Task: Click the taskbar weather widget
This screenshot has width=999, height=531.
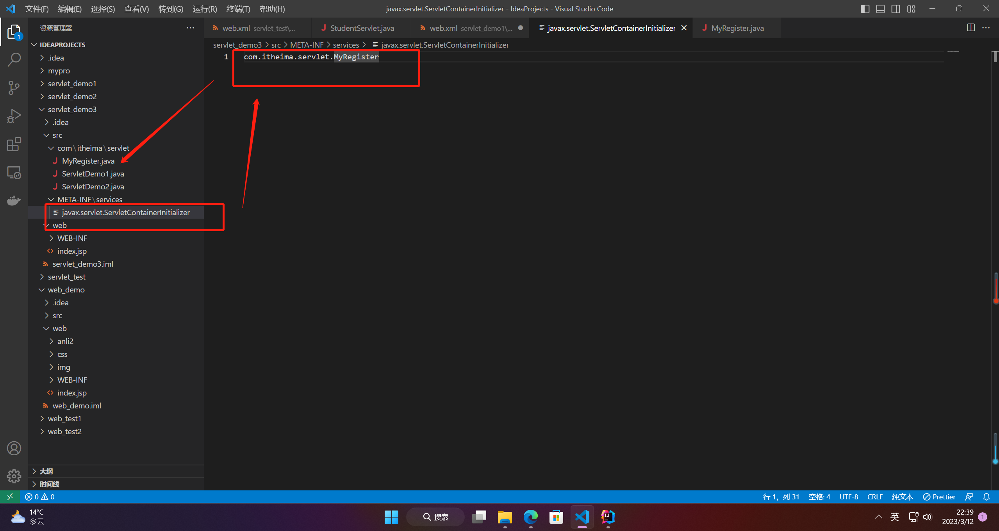Action: point(27,517)
